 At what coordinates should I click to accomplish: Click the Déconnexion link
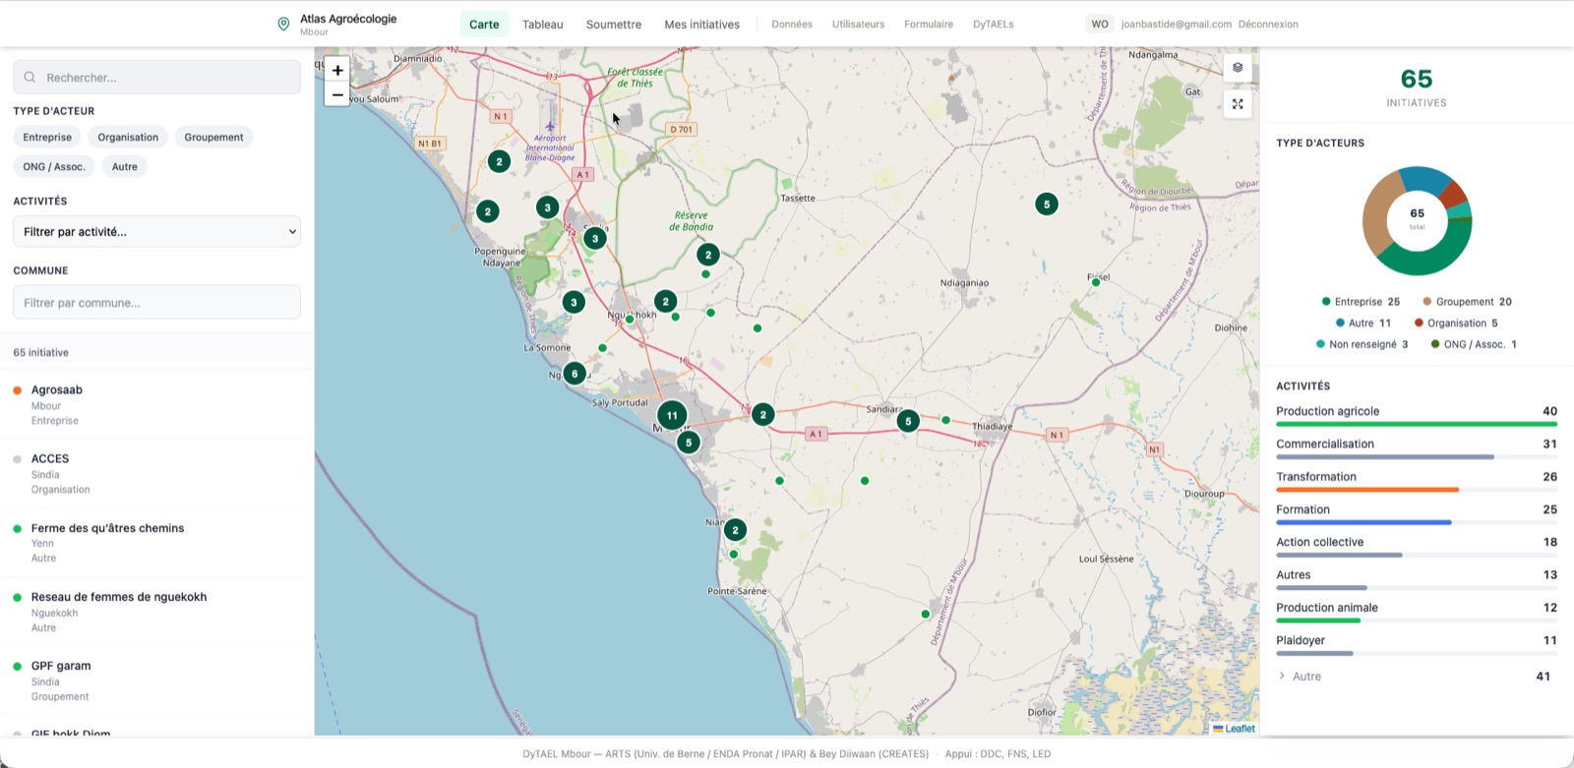click(x=1268, y=25)
